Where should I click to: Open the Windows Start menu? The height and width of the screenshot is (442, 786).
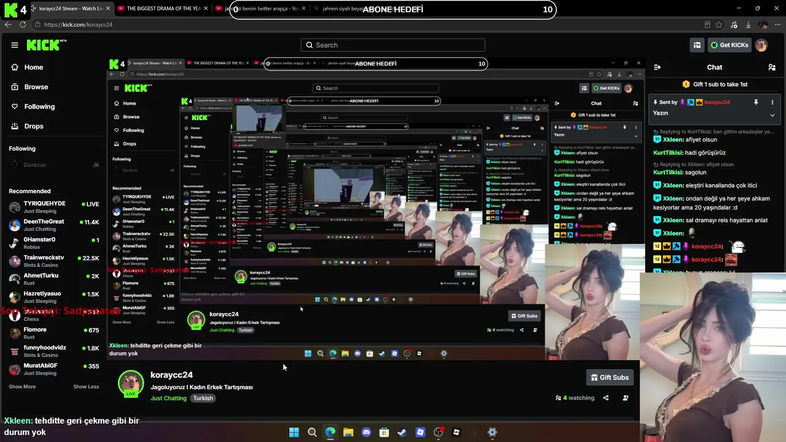(294, 432)
